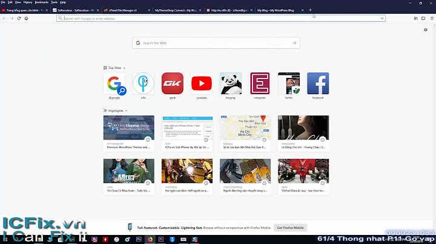Click the forward navigation arrow
Image resolution: width=436 pixels, height=244 pixels.
coord(12,18)
